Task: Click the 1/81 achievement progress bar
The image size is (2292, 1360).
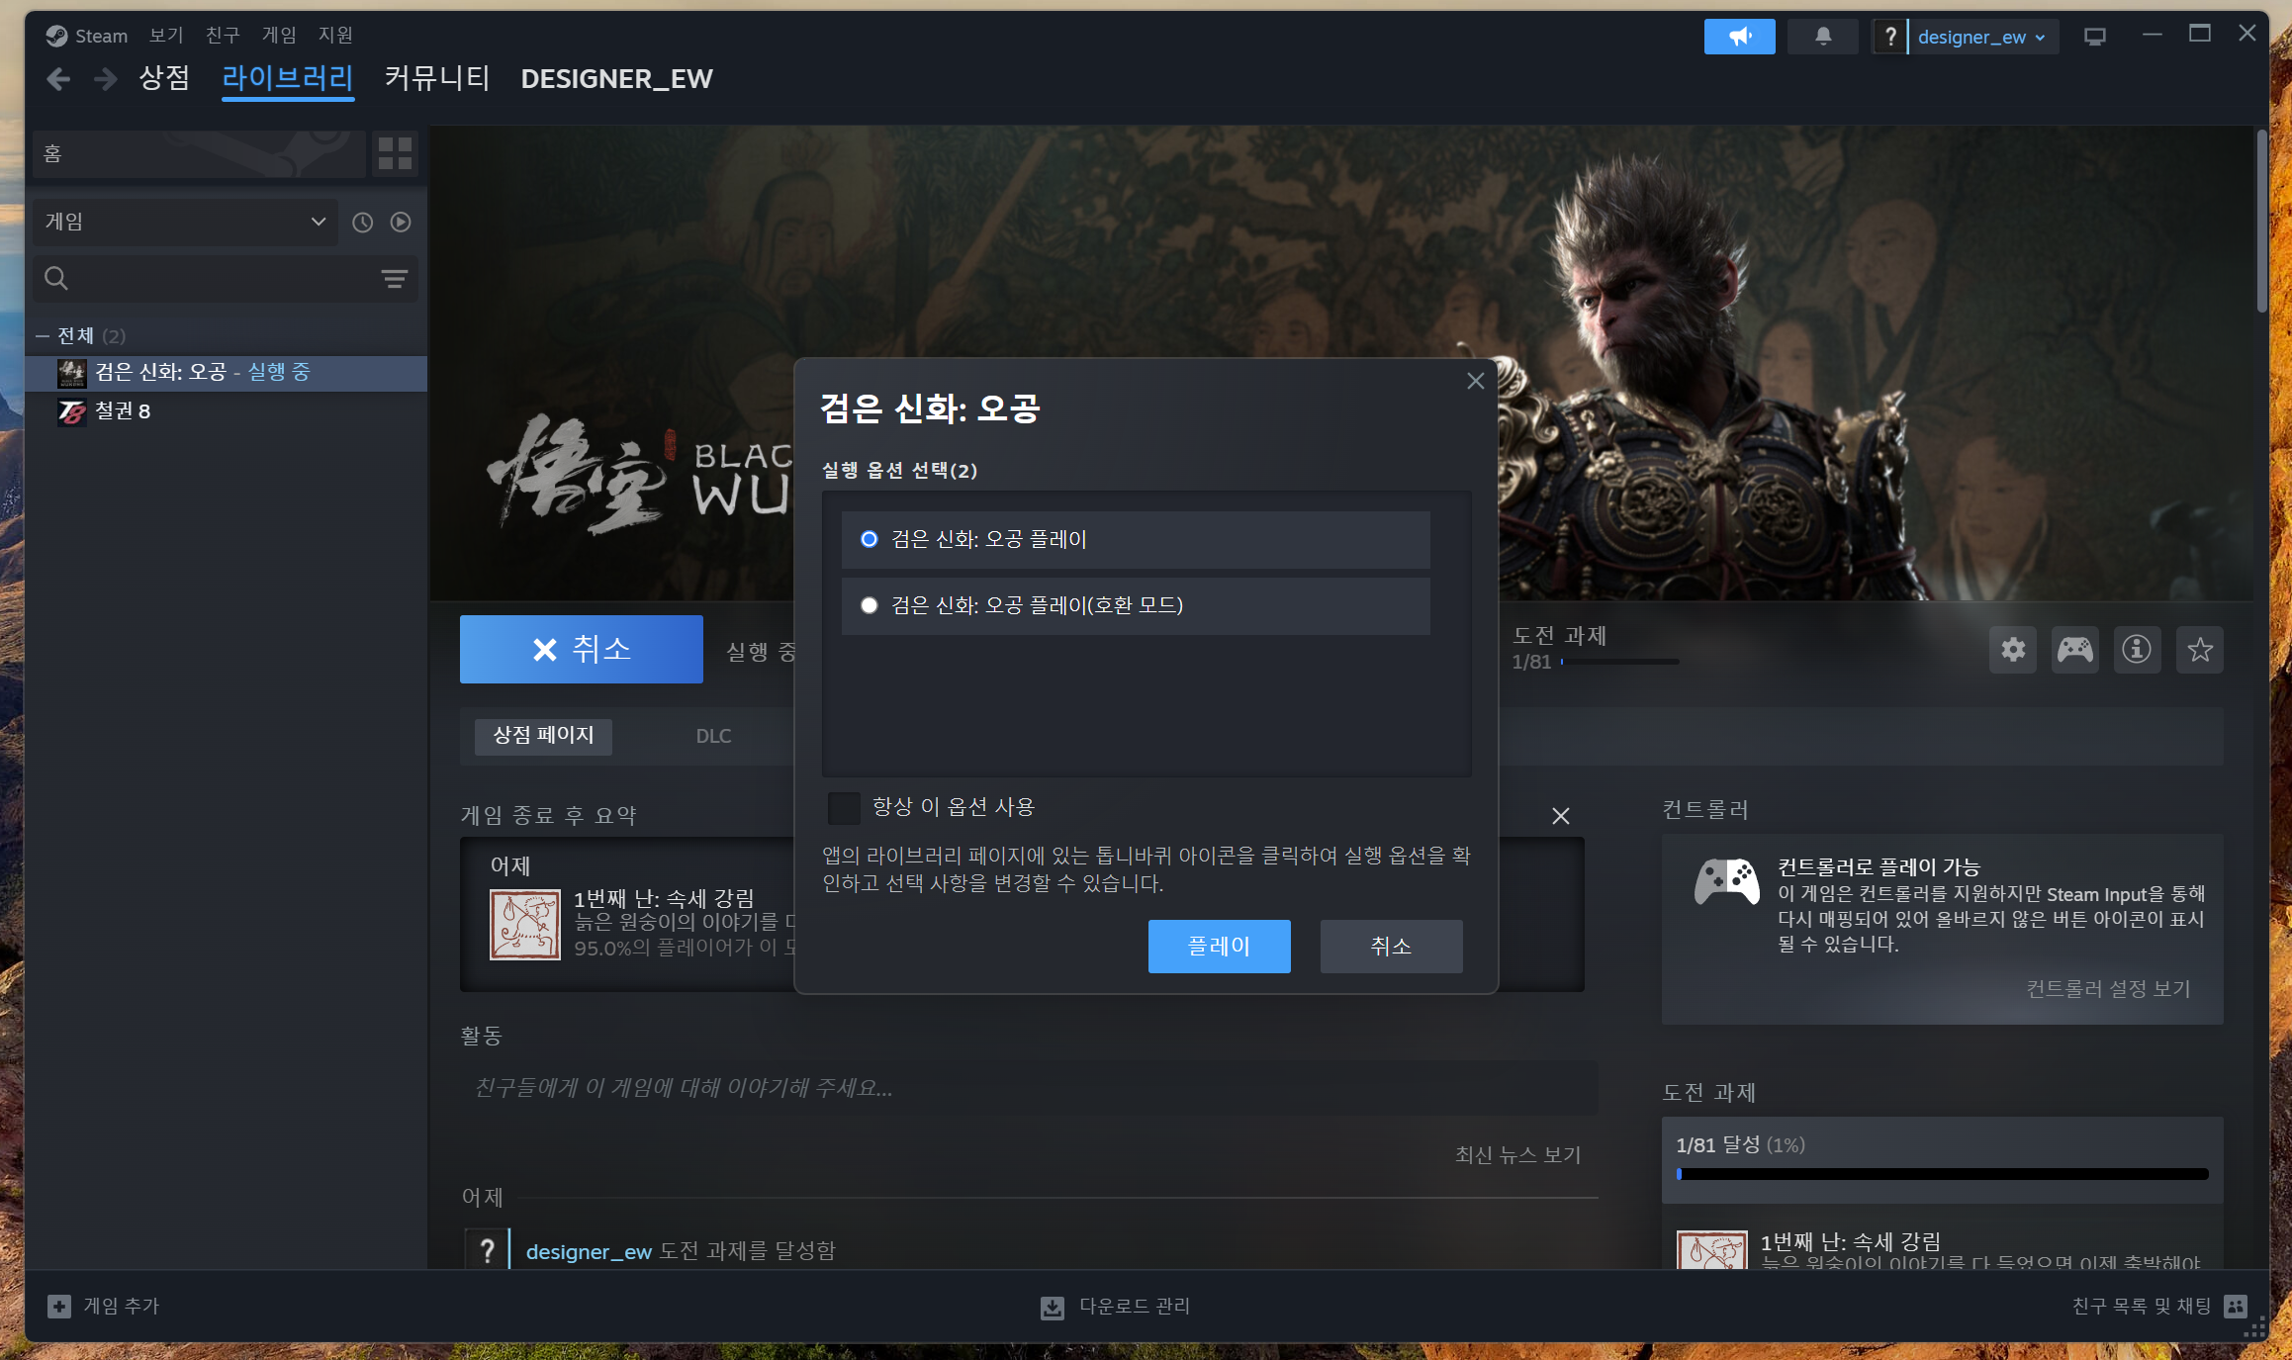Action: [1942, 1174]
